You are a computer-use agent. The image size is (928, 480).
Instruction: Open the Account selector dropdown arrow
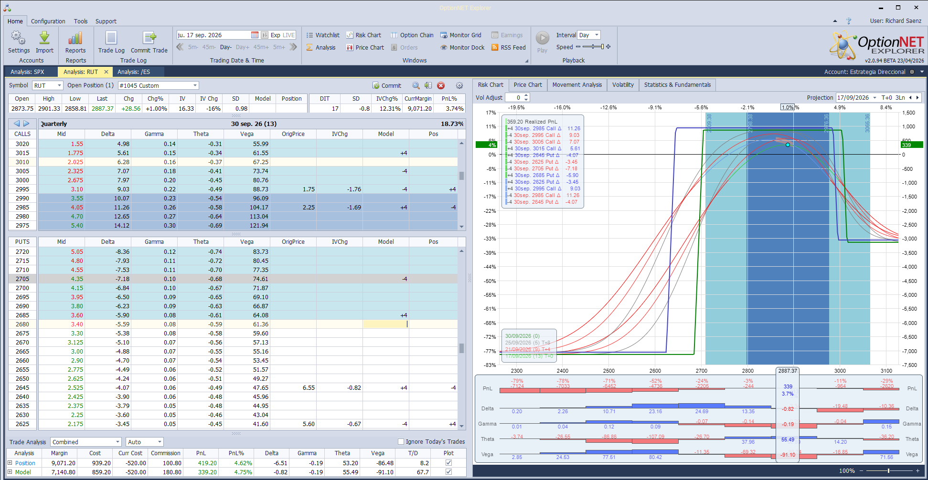pyautogui.click(x=922, y=72)
